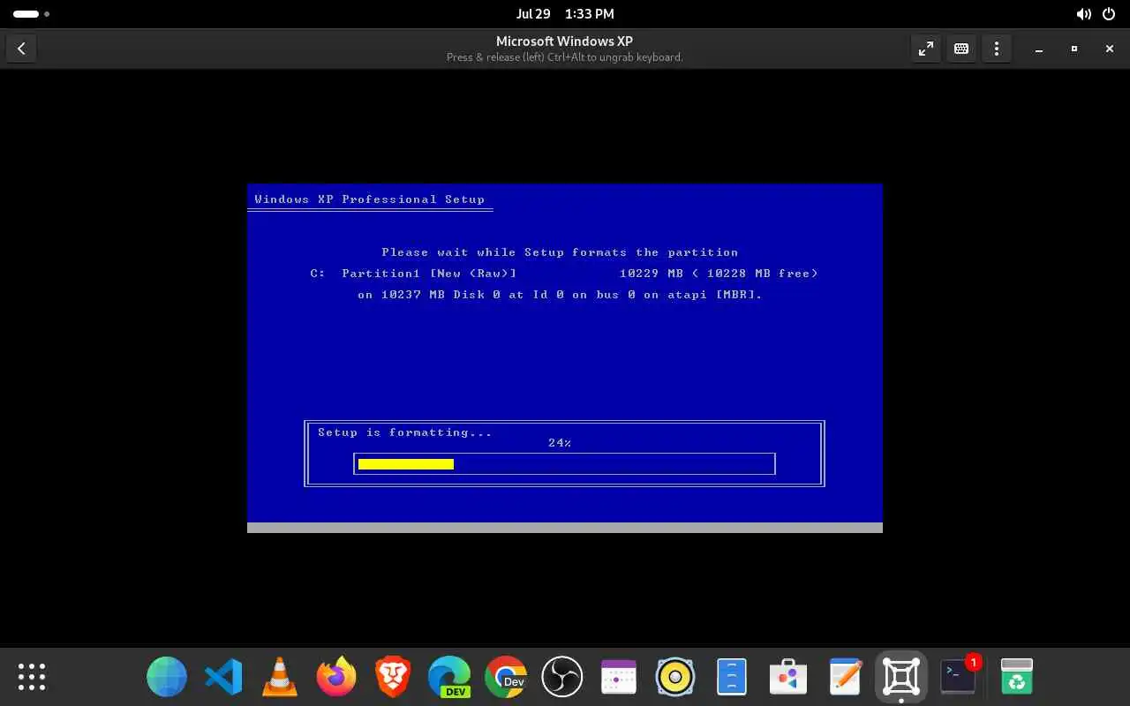This screenshot has width=1130, height=706.
Task: Open the keyboard shortcuts send menu
Action: click(961, 49)
